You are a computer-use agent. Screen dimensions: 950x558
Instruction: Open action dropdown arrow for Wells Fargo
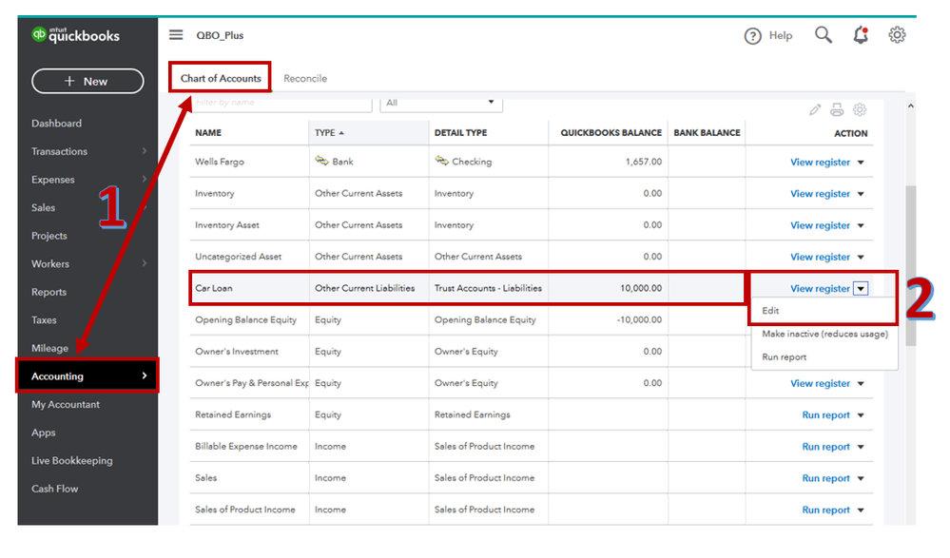[x=861, y=163]
